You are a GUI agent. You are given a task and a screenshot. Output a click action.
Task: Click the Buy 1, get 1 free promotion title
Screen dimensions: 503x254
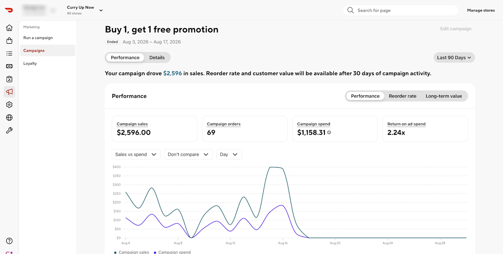coord(162,30)
